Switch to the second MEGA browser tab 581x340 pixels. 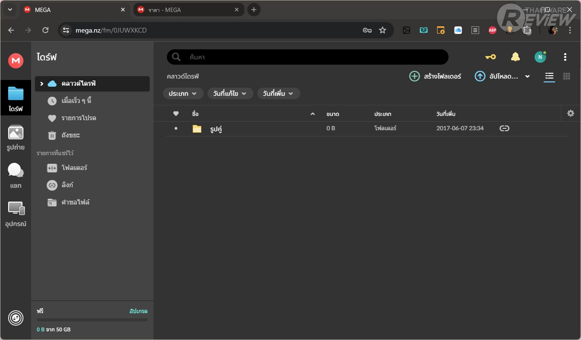click(186, 10)
